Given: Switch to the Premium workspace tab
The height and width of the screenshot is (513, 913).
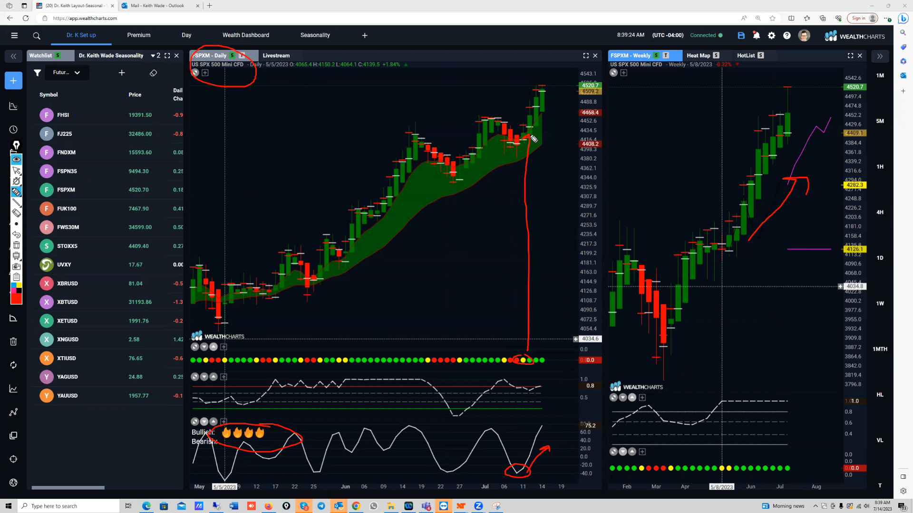Looking at the screenshot, I should (x=139, y=35).
